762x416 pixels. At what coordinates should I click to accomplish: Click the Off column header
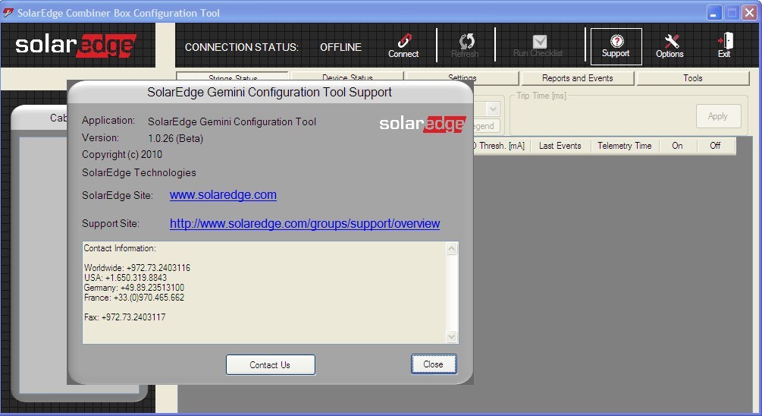715,146
